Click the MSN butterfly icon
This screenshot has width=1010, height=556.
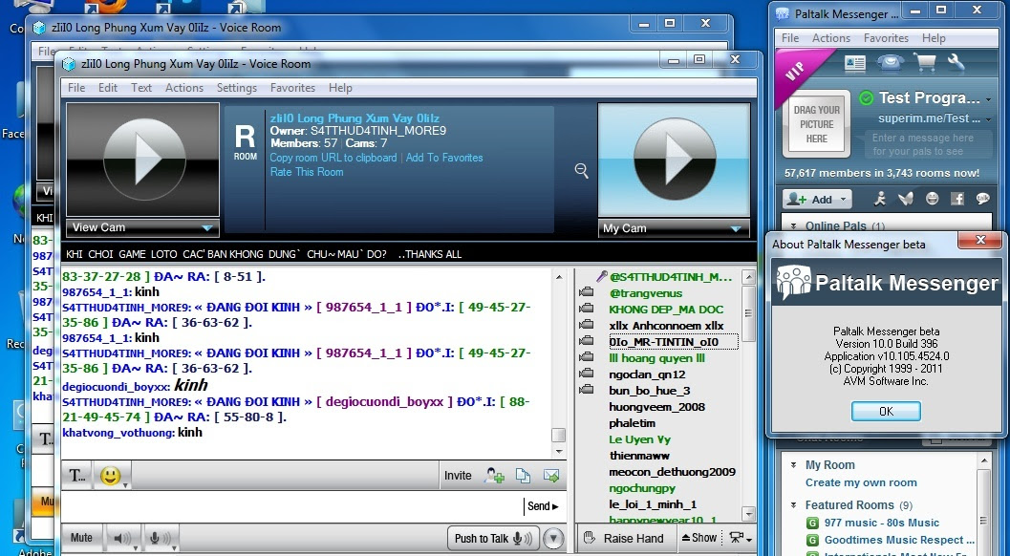click(906, 199)
